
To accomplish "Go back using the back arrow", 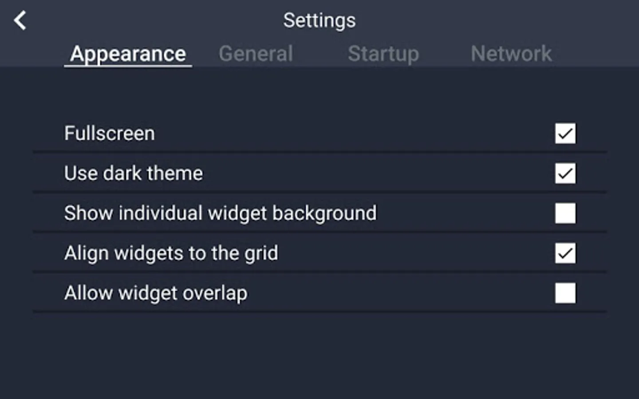I will [x=20, y=21].
